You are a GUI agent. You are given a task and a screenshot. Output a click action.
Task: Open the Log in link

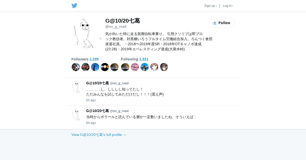pyautogui.click(x=228, y=6)
